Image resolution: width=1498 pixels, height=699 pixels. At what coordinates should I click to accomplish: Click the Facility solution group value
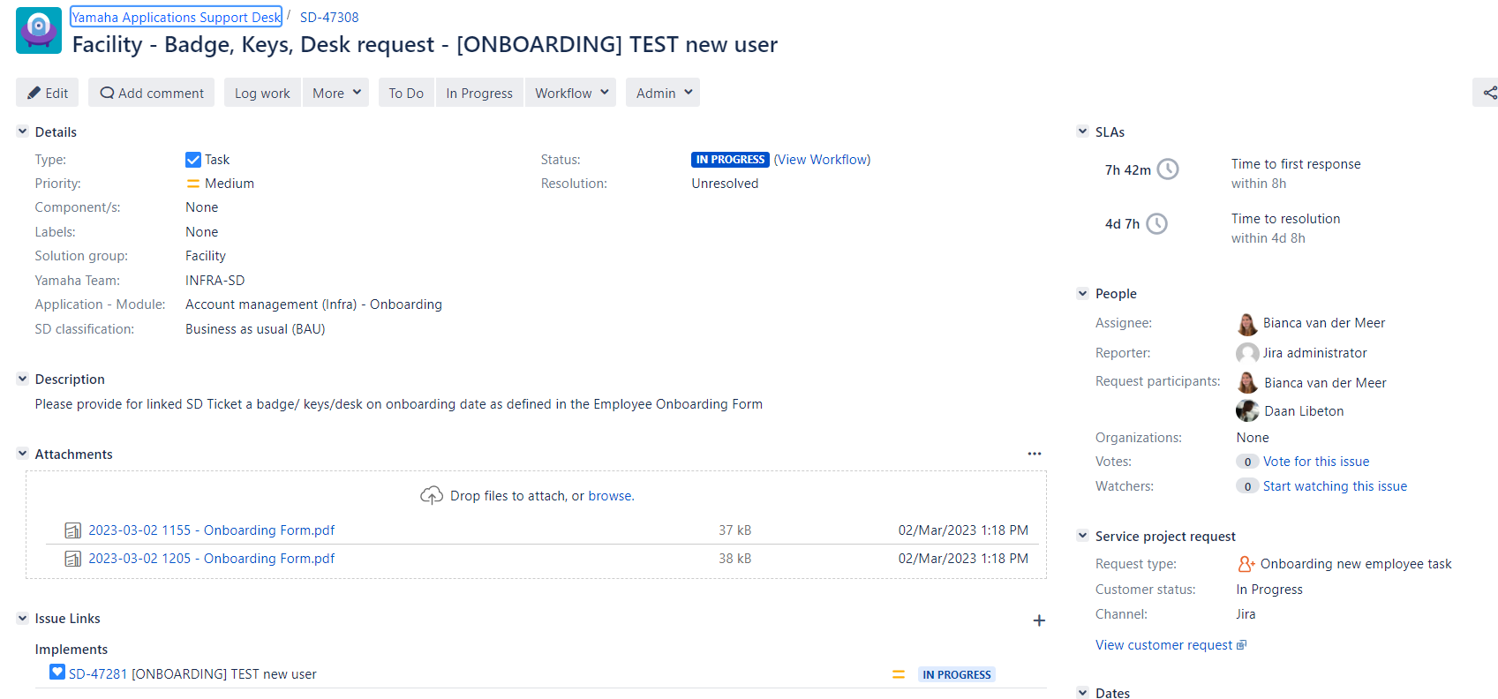(206, 256)
